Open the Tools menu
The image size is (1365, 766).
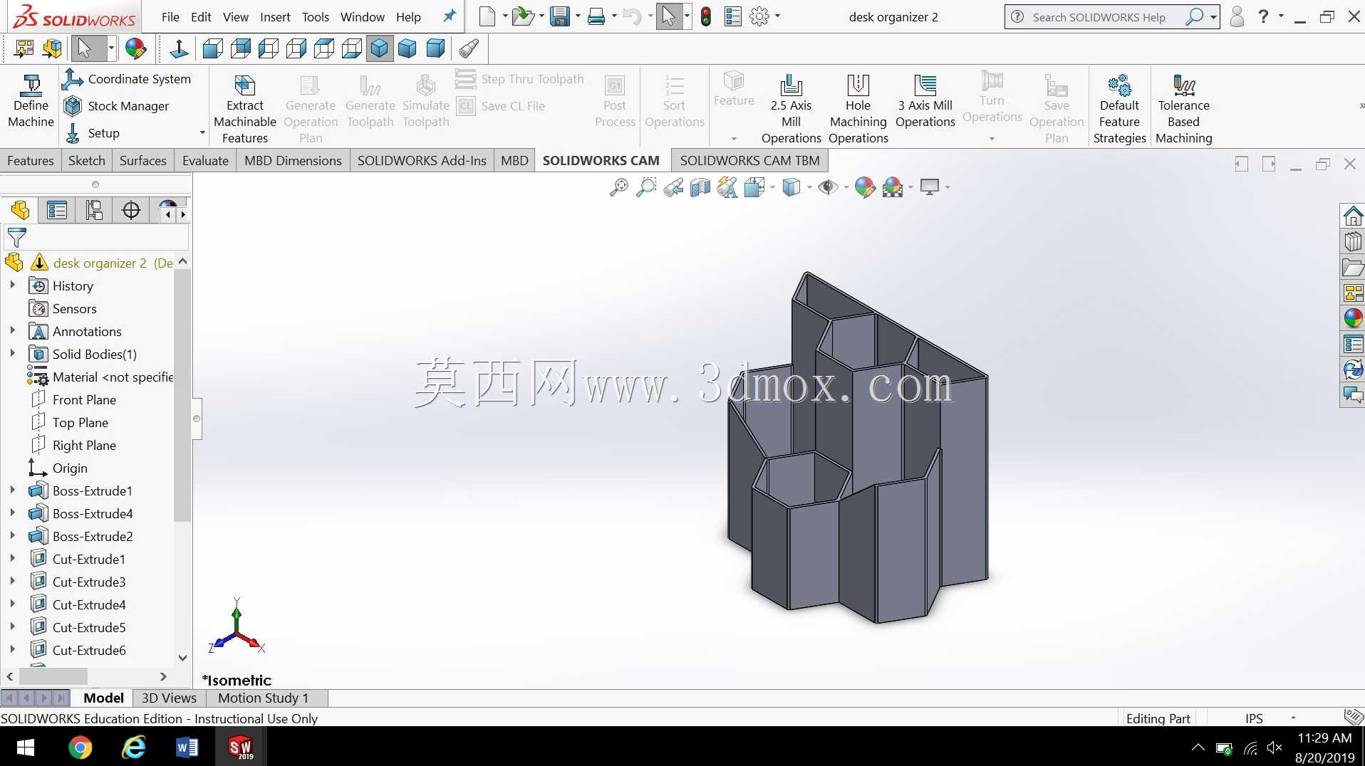[315, 17]
